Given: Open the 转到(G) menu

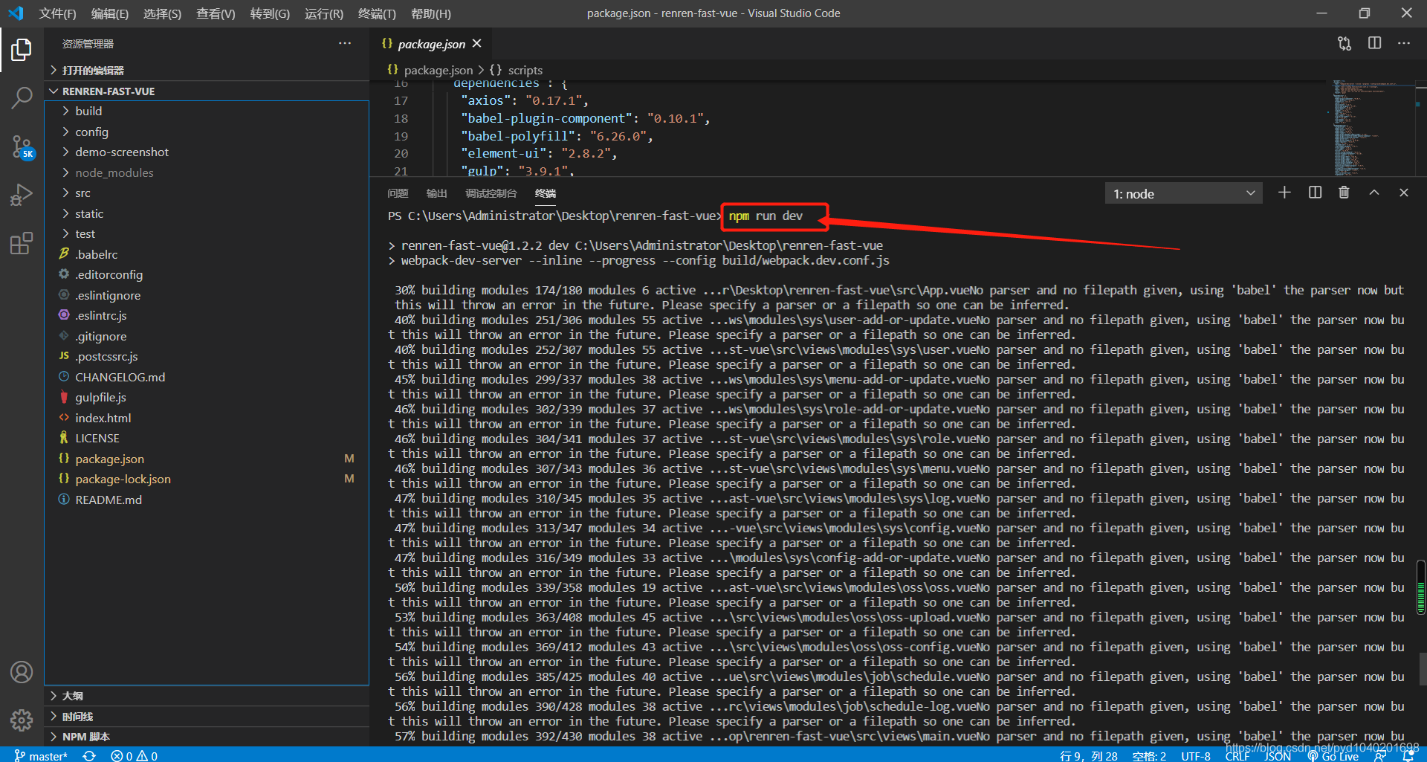Looking at the screenshot, I should point(270,13).
